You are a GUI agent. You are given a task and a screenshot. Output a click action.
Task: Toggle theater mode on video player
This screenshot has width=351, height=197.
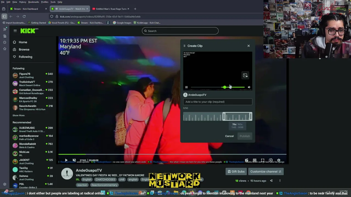click(254, 160)
